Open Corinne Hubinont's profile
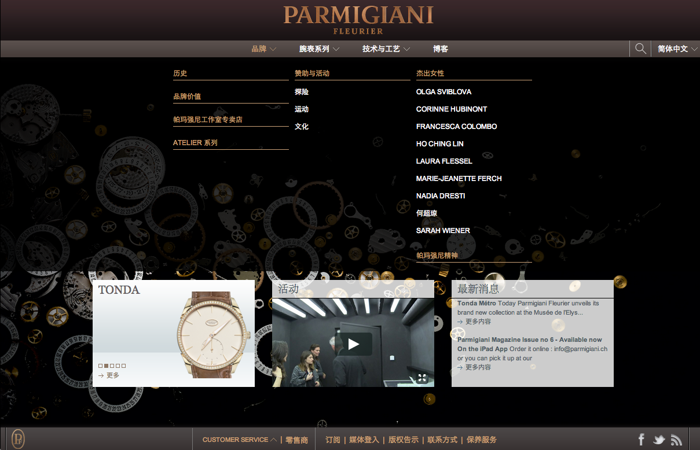This screenshot has height=450, width=700. coord(452,109)
